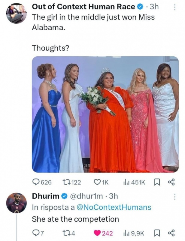View 9,9K view stats on Dhurim's reply
The image size is (185, 241).
[134, 233]
